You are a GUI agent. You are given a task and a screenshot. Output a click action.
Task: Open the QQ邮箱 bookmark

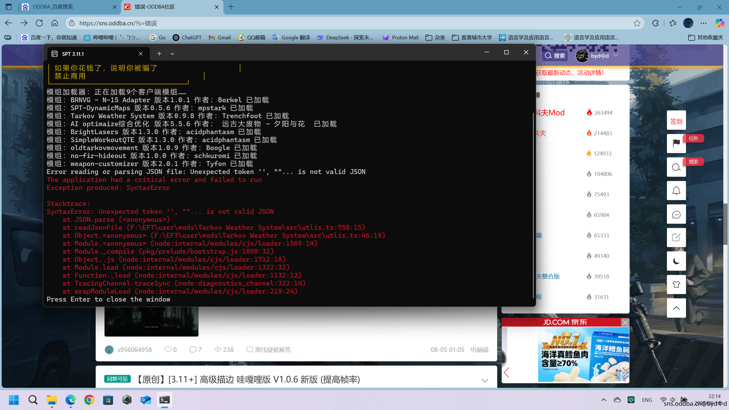(252, 37)
